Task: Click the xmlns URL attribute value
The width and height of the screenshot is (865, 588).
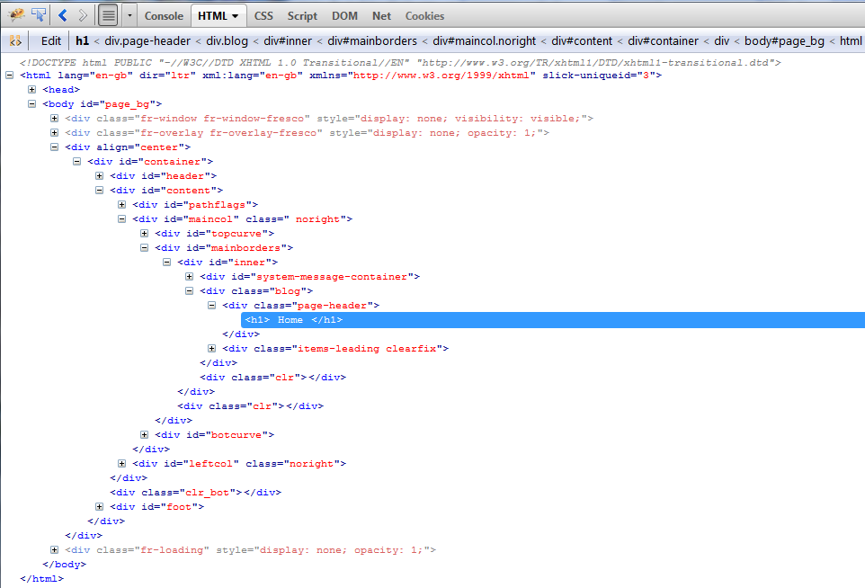Action: point(441,75)
